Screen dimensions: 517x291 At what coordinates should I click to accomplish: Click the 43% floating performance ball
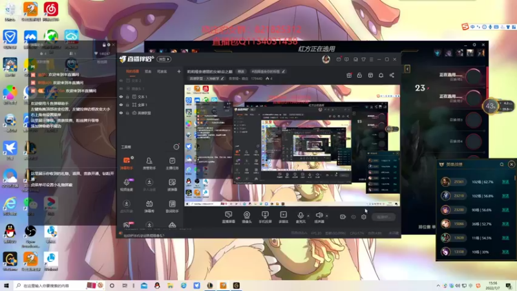(x=490, y=106)
